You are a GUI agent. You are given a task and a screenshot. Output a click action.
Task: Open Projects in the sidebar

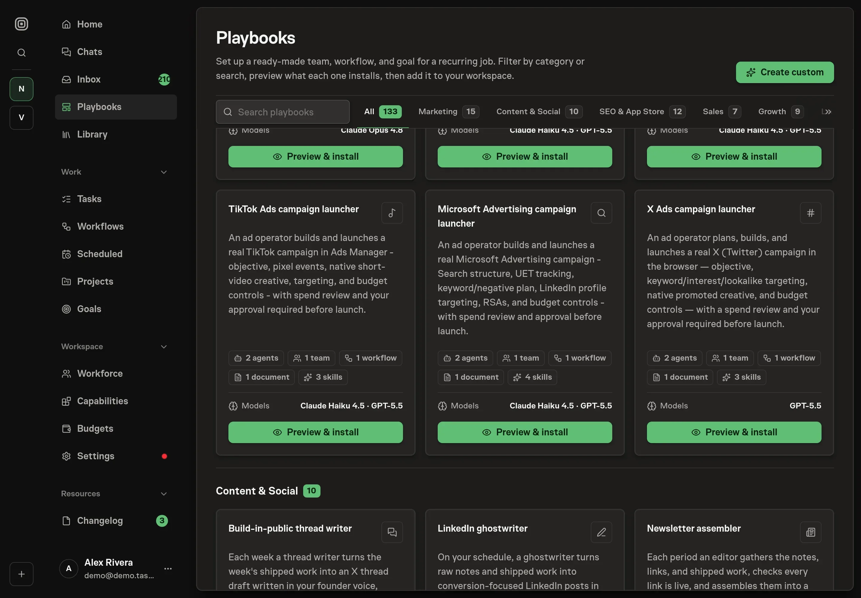[116, 281]
